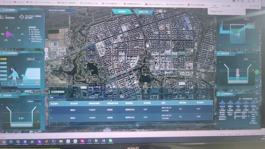Toggle the 25-50mm legend entry

coord(34,34)
